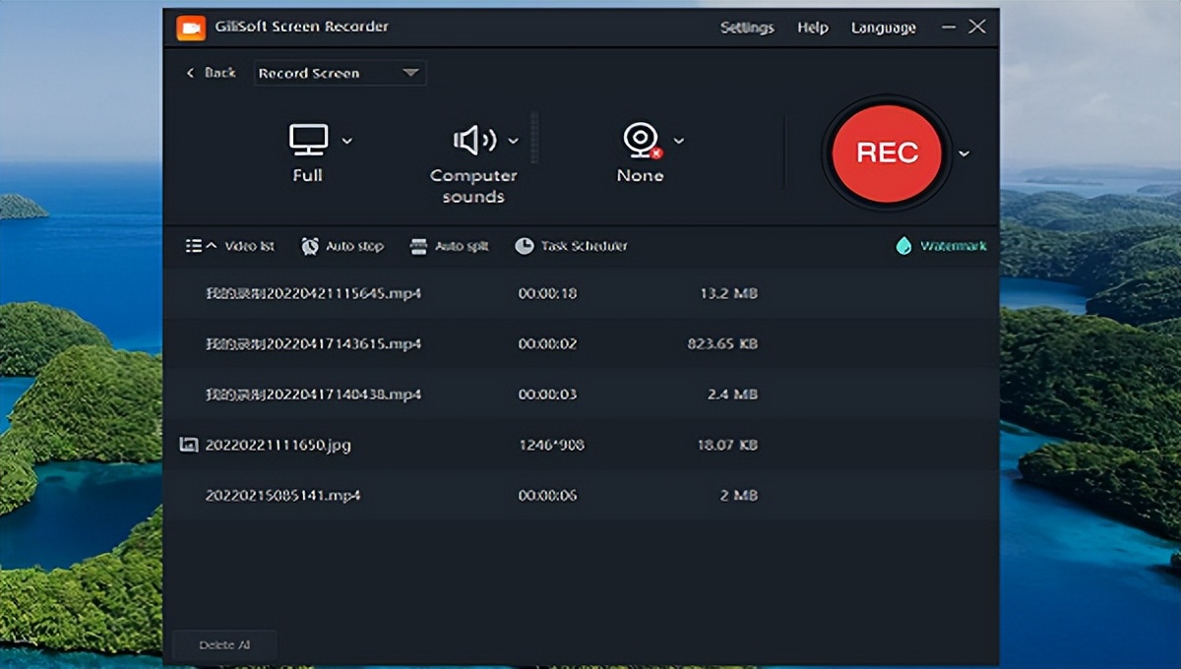Click the Video list icon
1181x669 pixels.
pos(193,246)
